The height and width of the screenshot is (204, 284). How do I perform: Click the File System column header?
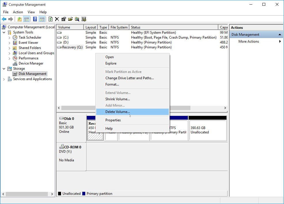[119, 27]
